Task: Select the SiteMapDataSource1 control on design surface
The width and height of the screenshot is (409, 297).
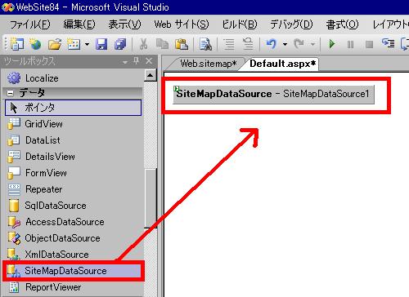Action: pos(273,95)
